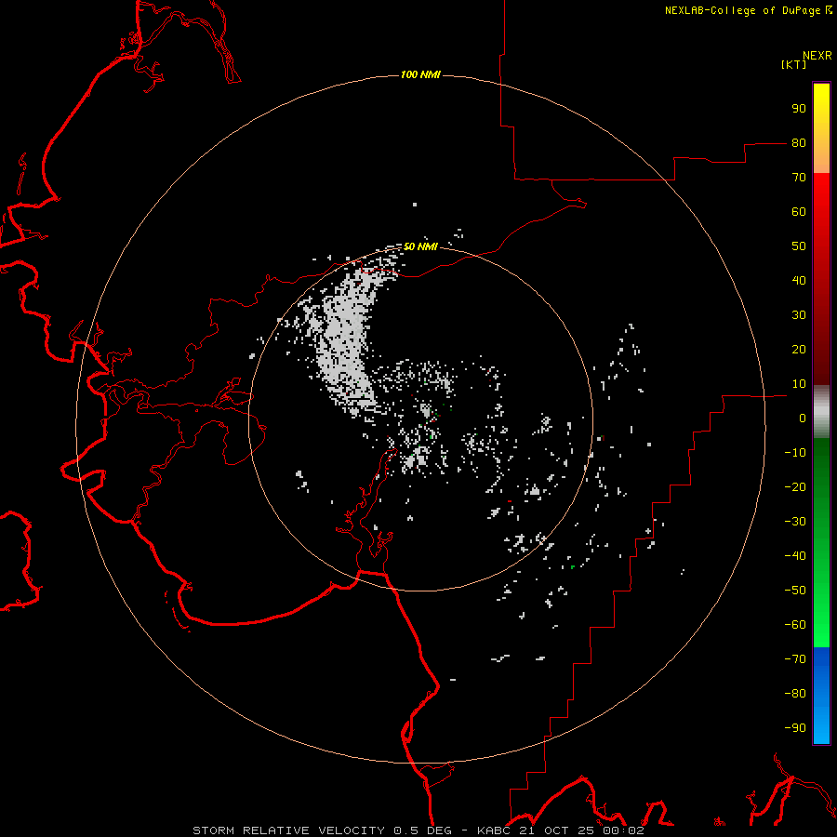Viewport: 837px width, 837px height.
Task: Click the -50 value on the velocity scale
Action: (x=795, y=591)
